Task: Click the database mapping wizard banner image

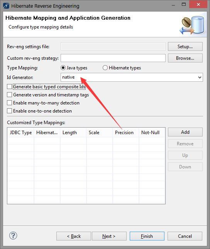Action: pyautogui.click(x=192, y=25)
